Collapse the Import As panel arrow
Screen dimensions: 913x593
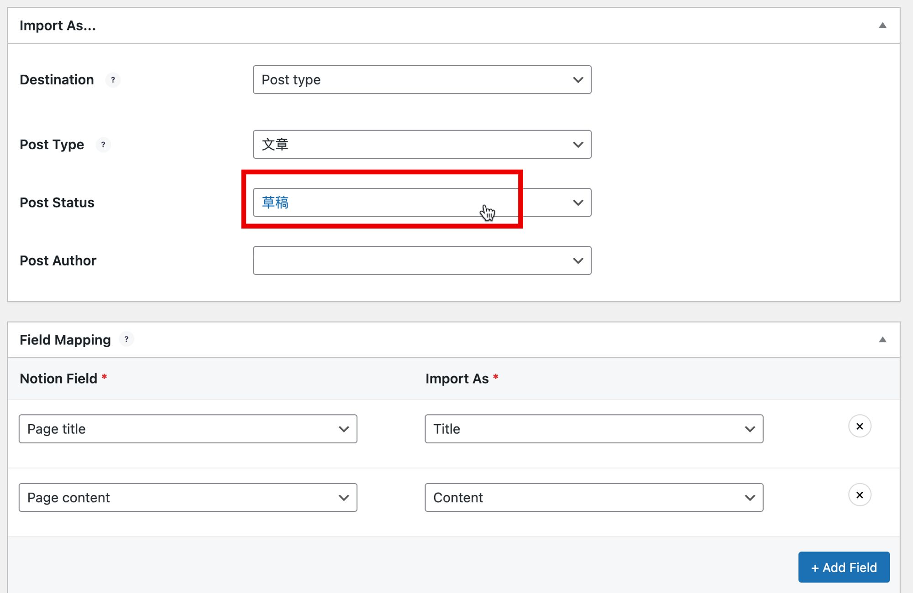[x=882, y=26]
